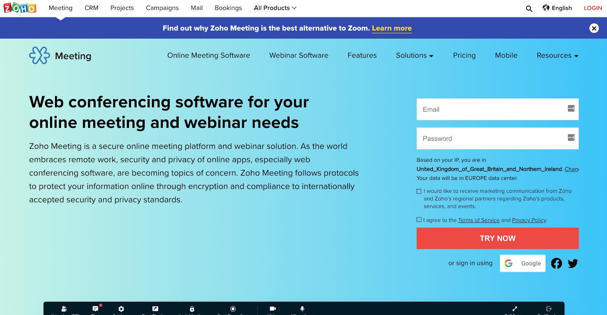Viewport: 607px width, 315px height.
Task: Click the Change country link
Action: pyautogui.click(x=572, y=169)
